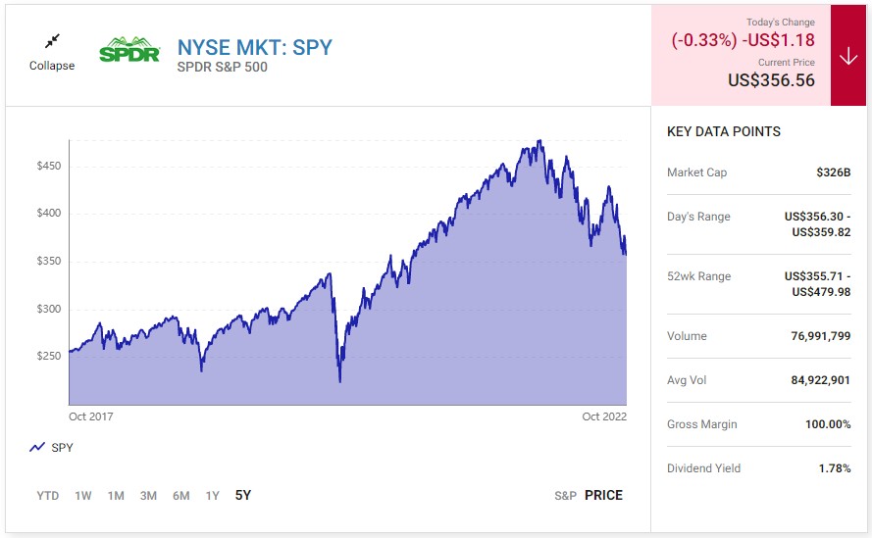872x538 pixels.
Task: Toggle chart to S&P comparison
Action: [566, 496]
